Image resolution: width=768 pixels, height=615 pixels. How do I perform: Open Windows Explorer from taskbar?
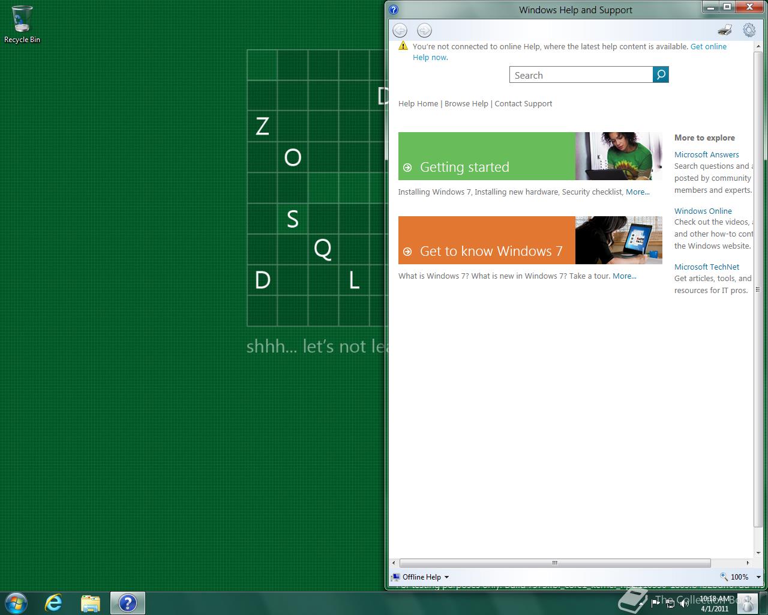(91, 603)
